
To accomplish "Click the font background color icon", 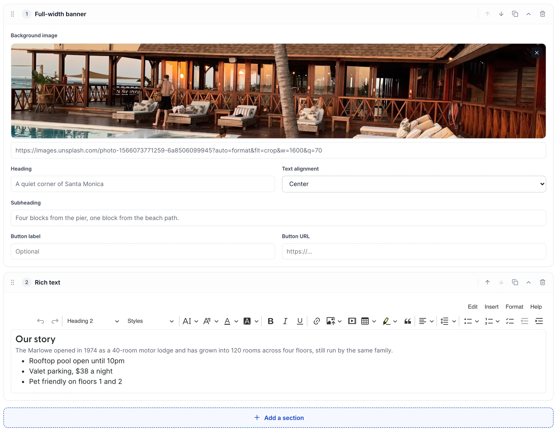I will [247, 321].
